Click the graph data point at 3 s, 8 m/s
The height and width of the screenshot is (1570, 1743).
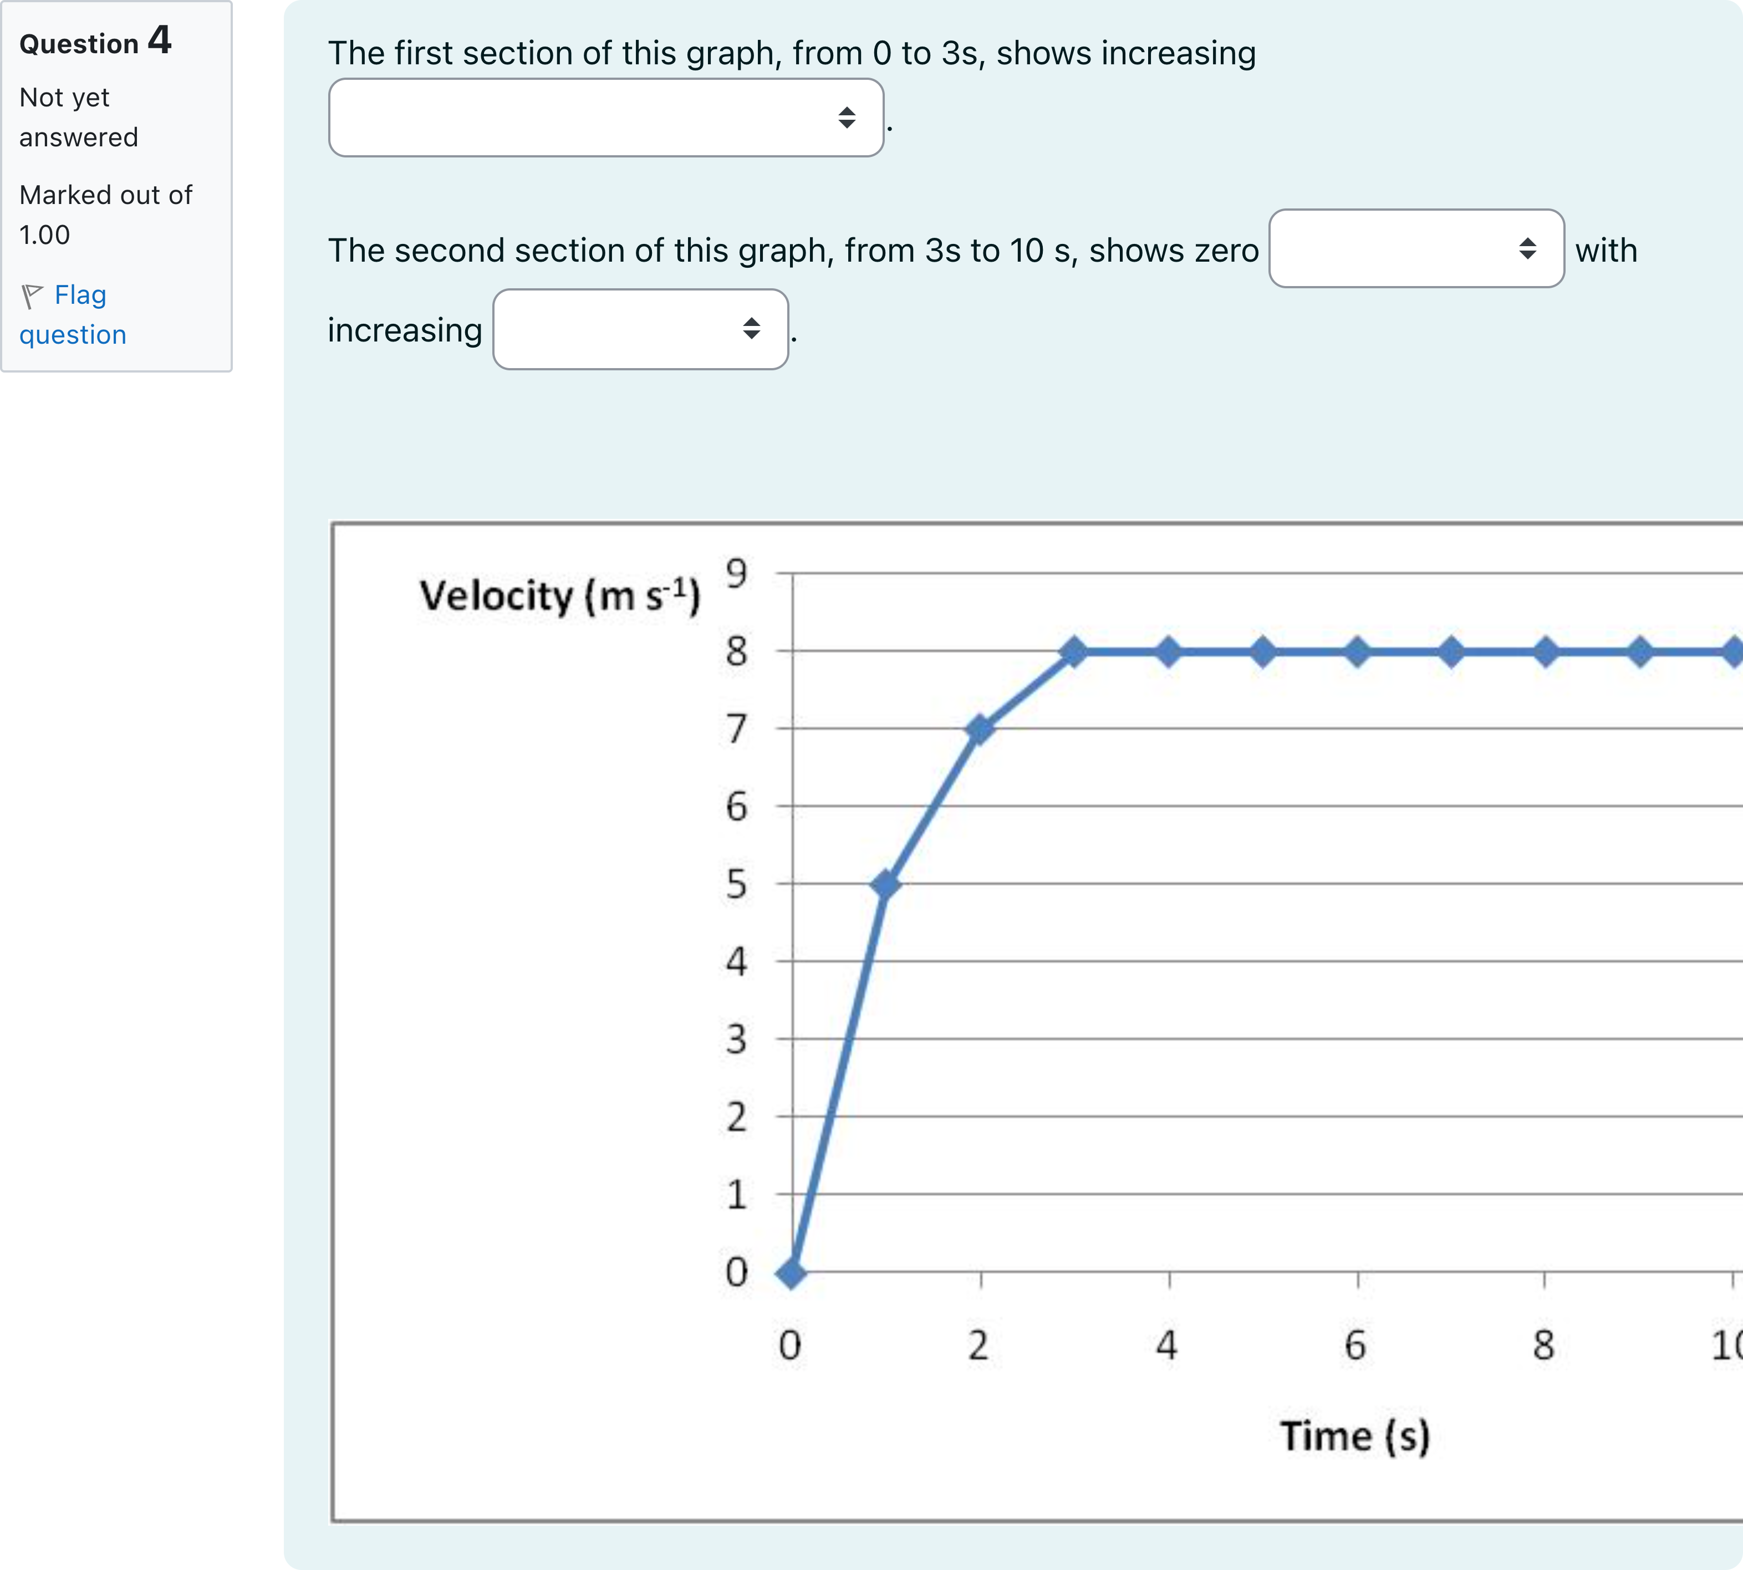tap(1074, 652)
